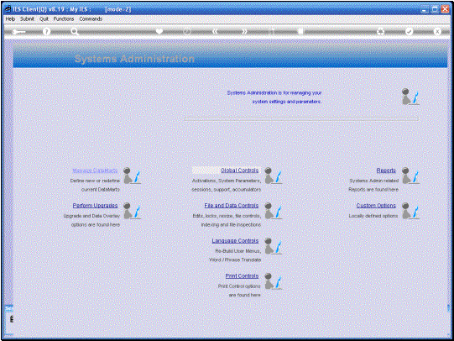
Task: Click the circled X toolbar icon
Action: (x=437, y=31)
